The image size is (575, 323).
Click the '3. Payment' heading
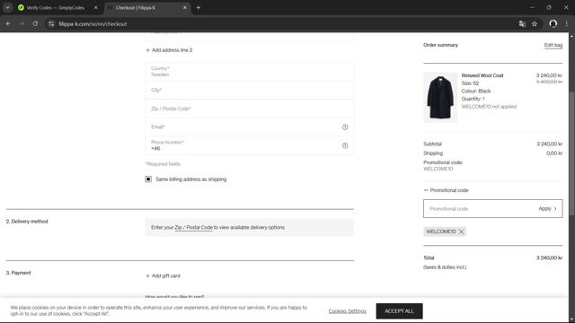(x=18, y=273)
